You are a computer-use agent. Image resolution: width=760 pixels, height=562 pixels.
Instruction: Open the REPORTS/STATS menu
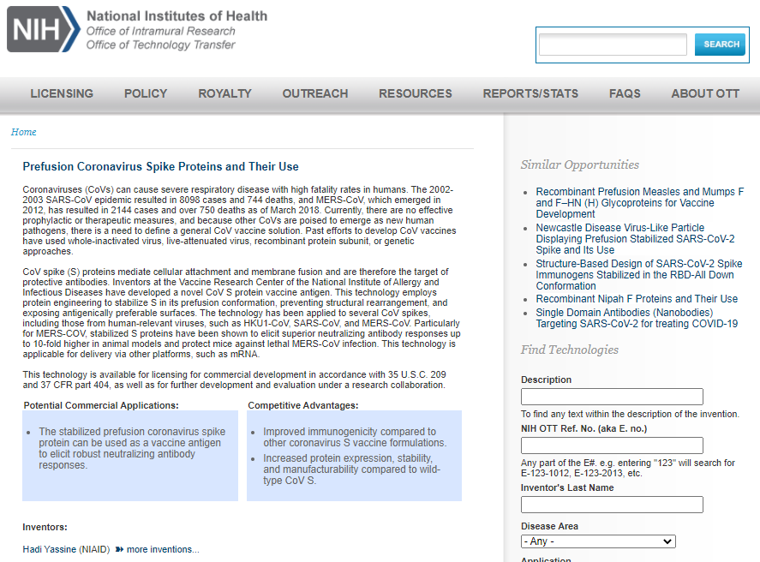coord(530,93)
